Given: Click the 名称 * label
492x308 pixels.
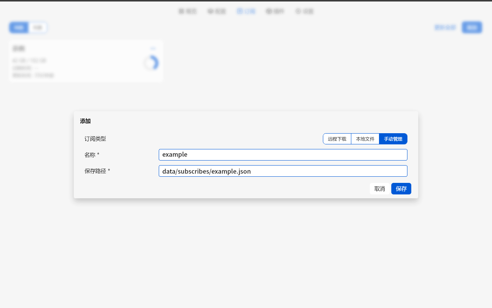Looking at the screenshot, I should pyautogui.click(x=92, y=155).
